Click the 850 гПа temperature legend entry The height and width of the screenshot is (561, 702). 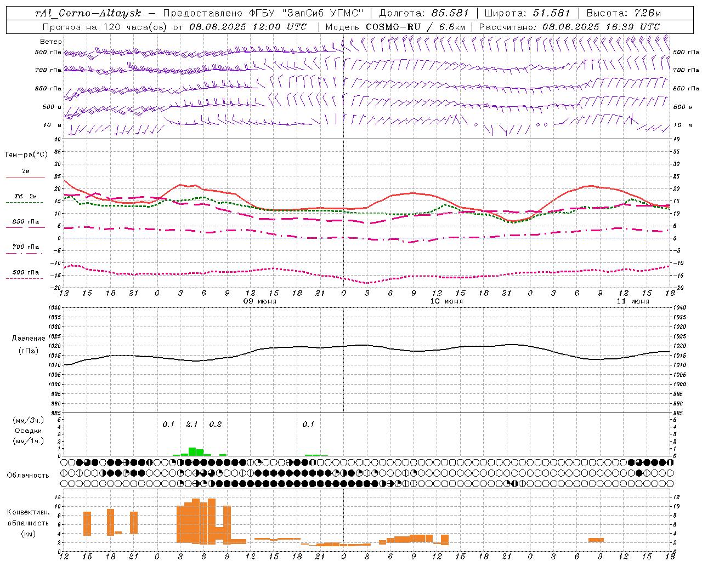26,222
